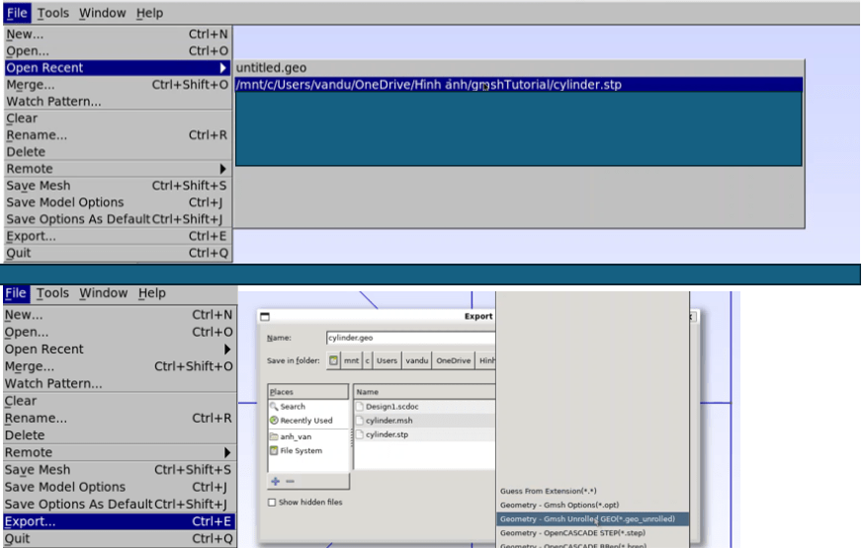Click the Name field containing cylinder.geo

pos(409,338)
